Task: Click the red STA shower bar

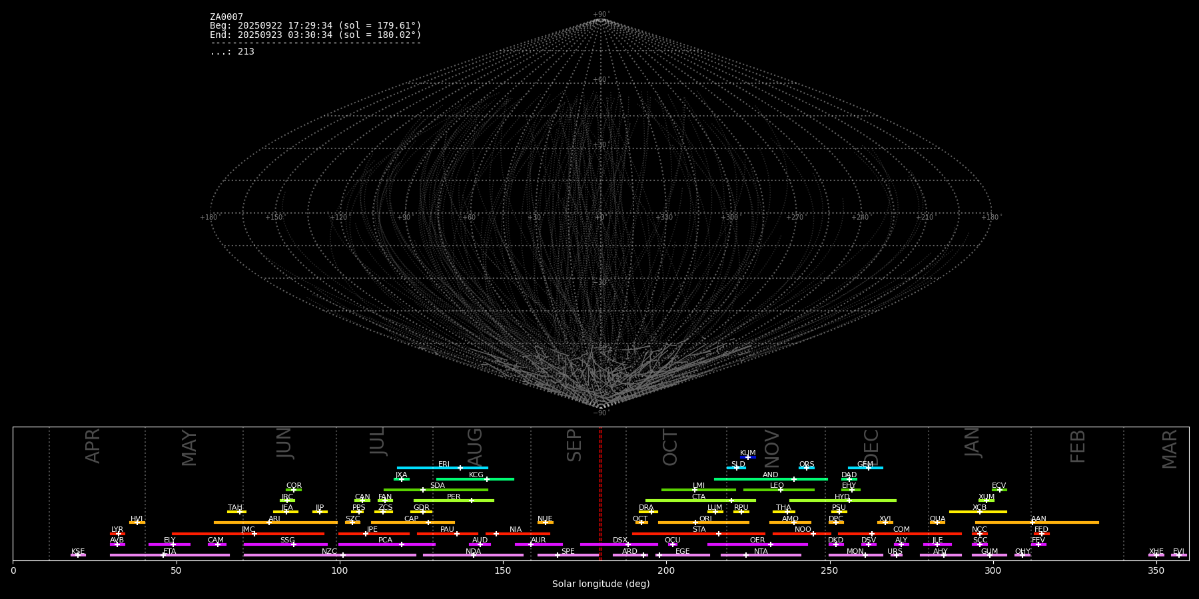Action: tap(699, 534)
